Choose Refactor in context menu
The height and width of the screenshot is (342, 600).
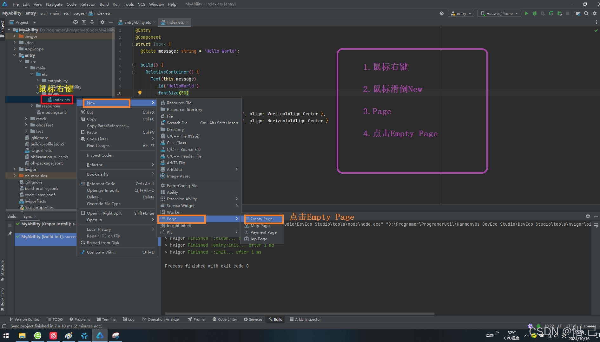point(117,165)
